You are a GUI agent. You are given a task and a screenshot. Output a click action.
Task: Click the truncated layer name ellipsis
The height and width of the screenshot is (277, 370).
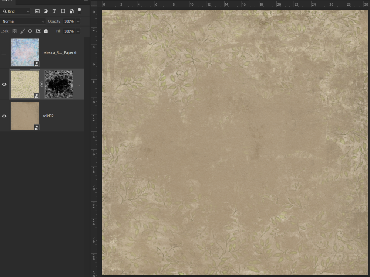click(78, 85)
